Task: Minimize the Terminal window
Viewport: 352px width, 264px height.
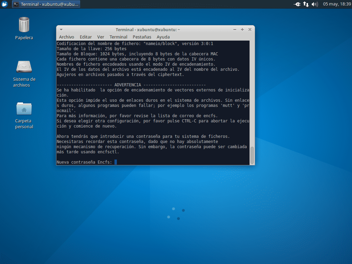Action: 235,30
